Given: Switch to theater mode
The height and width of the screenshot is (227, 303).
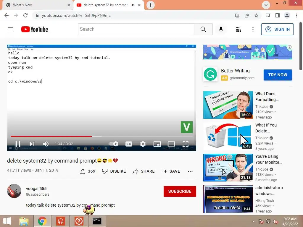Looking at the screenshot, I should coord(171,144).
